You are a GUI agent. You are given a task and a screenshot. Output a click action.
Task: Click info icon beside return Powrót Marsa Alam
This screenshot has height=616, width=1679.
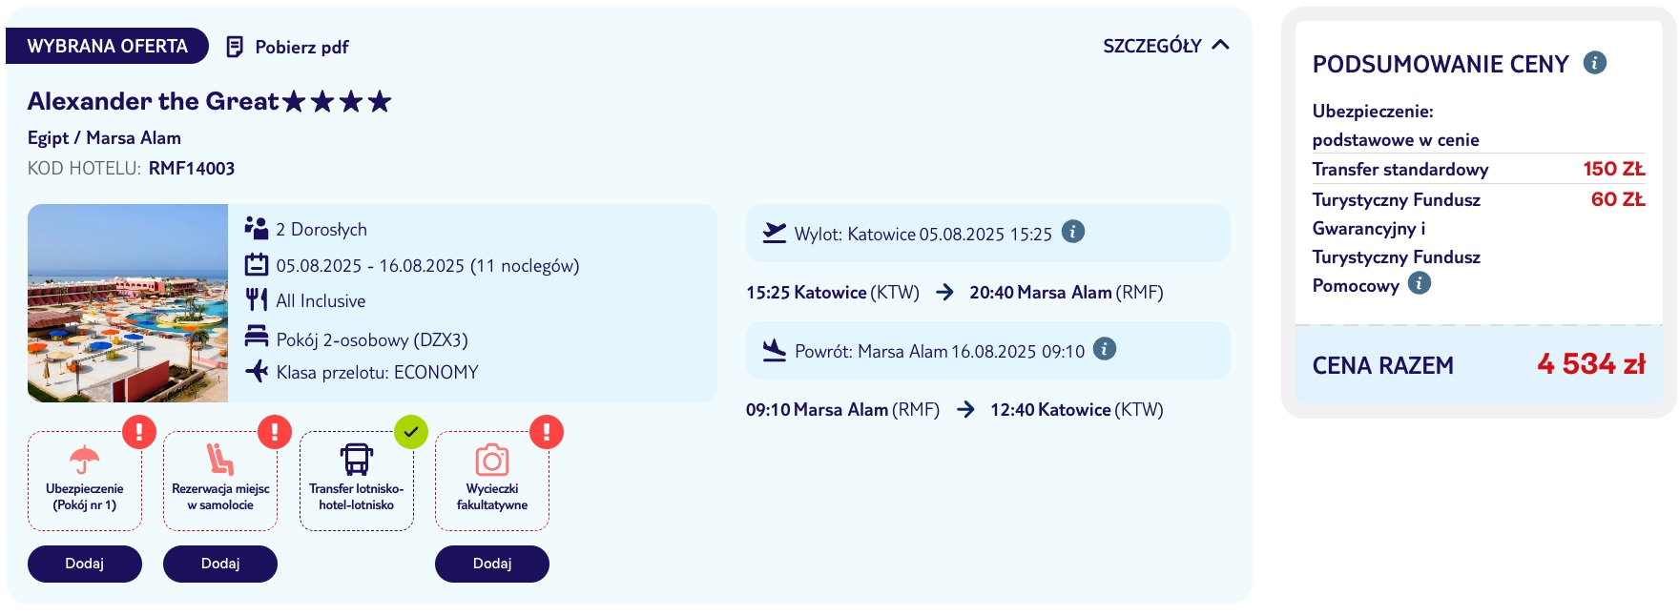coord(1105,349)
